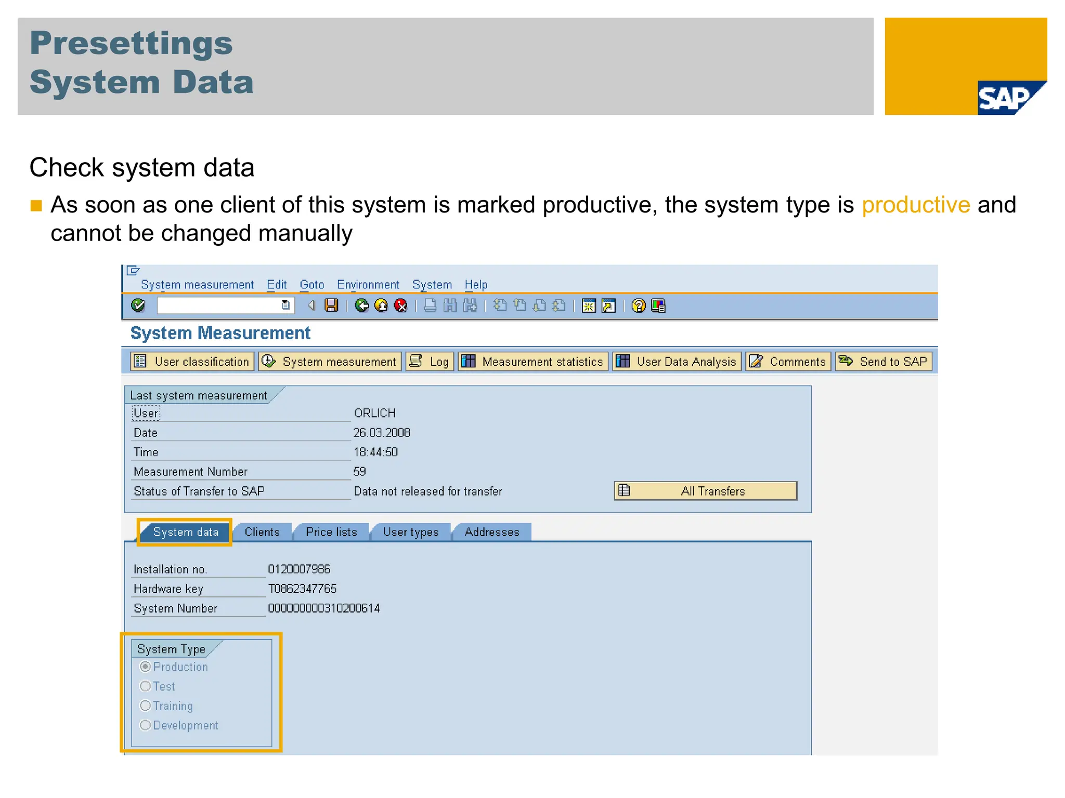Click the red Cancel icon

pyautogui.click(x=400, y=305)
